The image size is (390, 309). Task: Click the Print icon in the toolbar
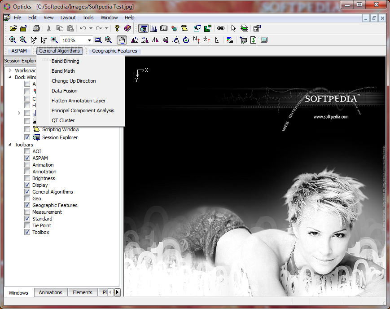[36, 28]
